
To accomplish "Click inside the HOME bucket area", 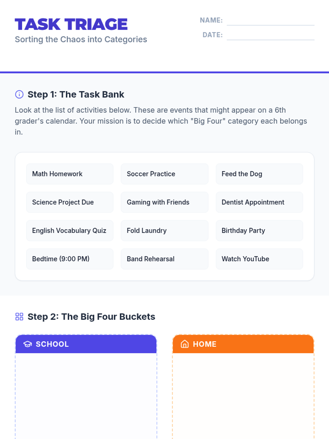I will (x=243, y=396).
